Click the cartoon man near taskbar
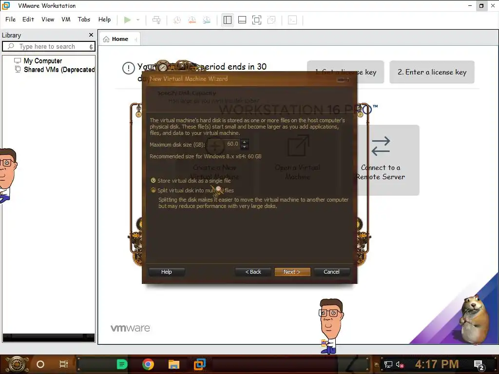The width and height of the screenshot is (499, 374). [331, 327]
